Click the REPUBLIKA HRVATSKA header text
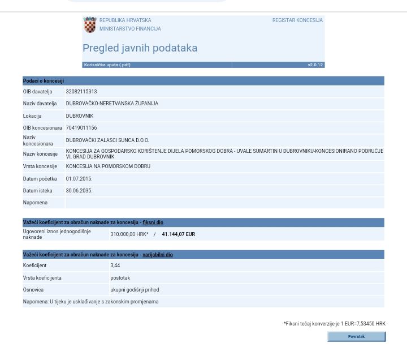 [x=125, y=20]
